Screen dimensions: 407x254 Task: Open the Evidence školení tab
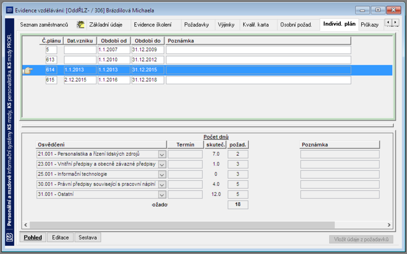point(153,24)
